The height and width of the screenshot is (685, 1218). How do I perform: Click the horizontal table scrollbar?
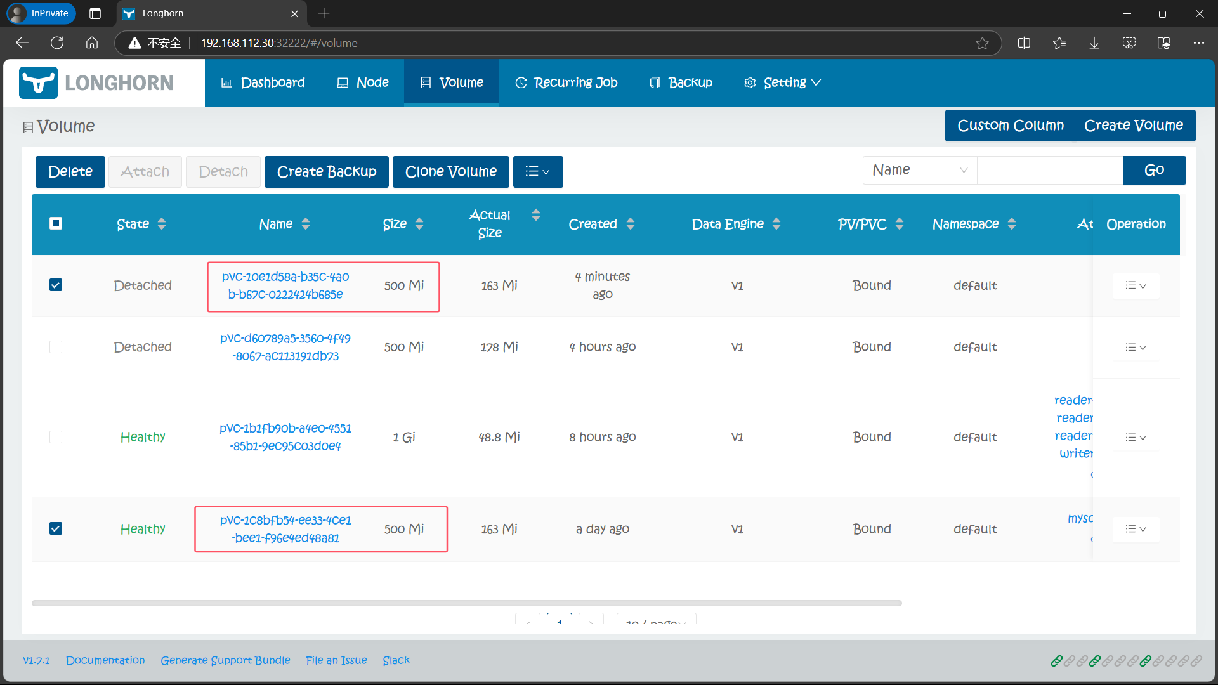point(467,603)
